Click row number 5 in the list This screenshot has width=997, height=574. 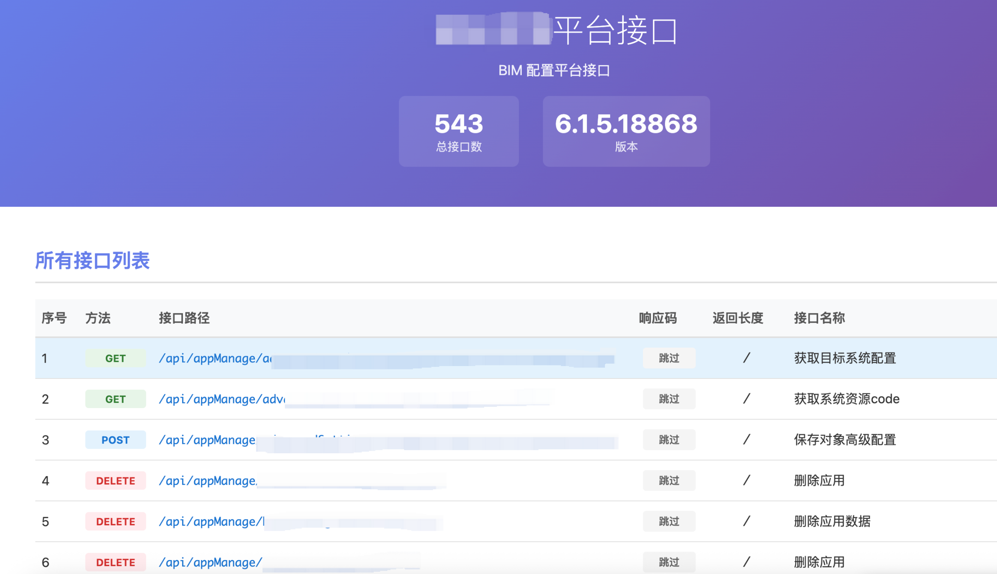pos(45,521)
